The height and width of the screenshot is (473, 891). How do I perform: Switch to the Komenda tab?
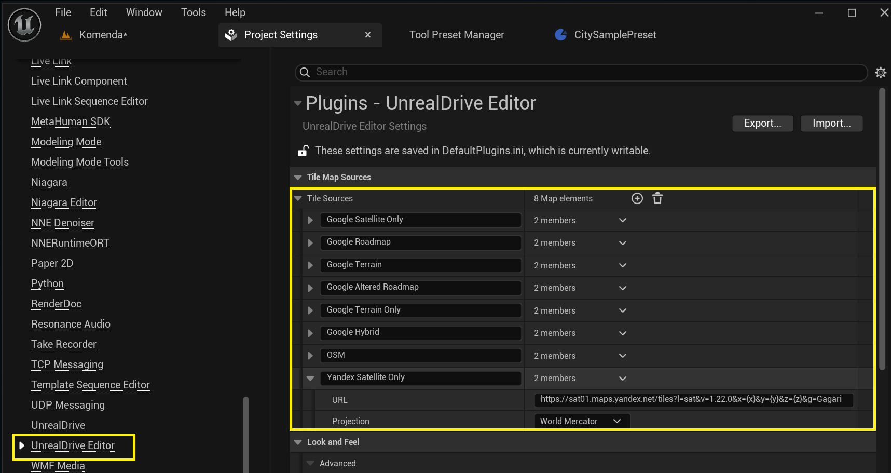[x=103, y=35]
